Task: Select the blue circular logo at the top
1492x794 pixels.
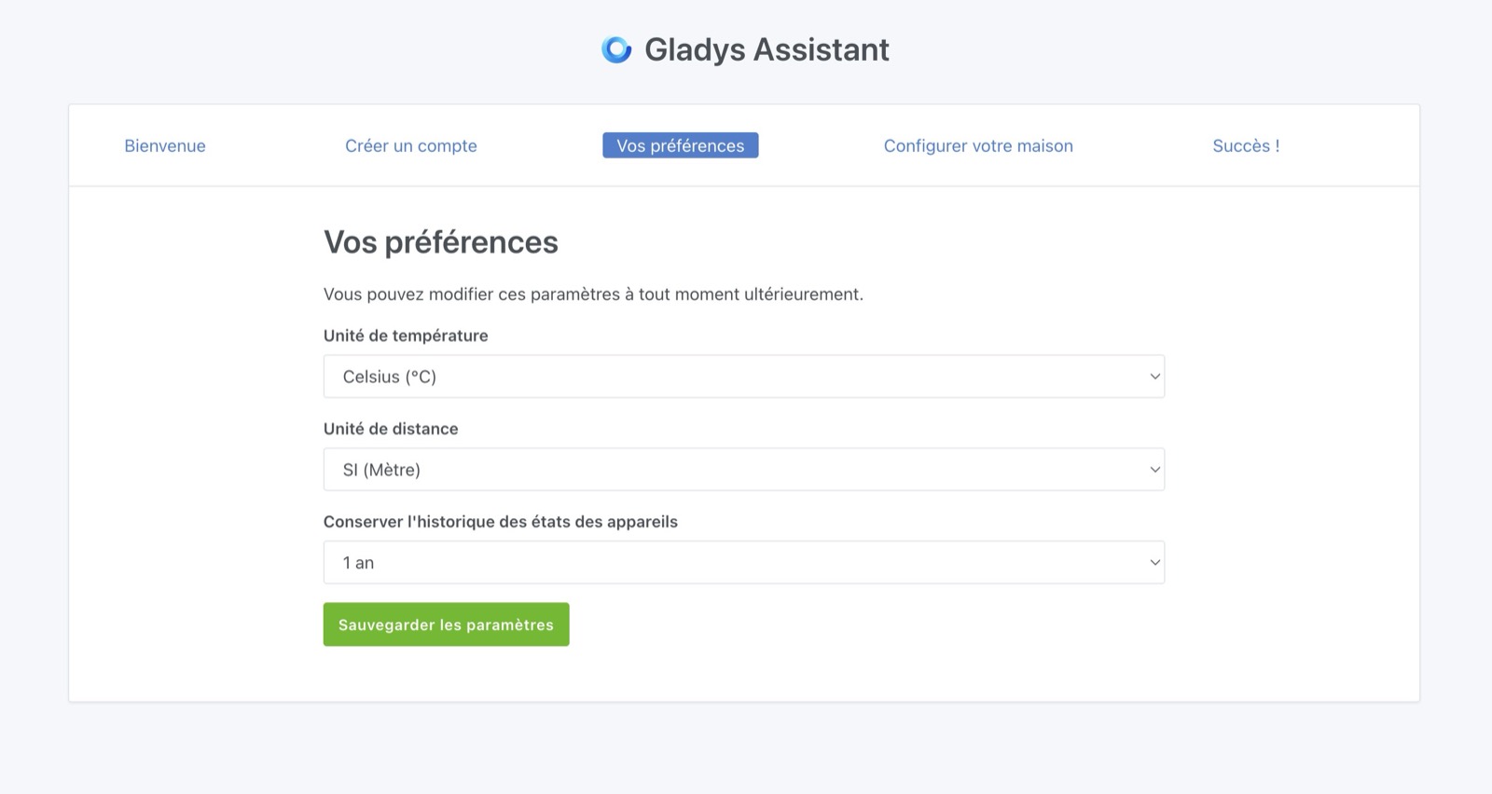Action: click(616, 48)
